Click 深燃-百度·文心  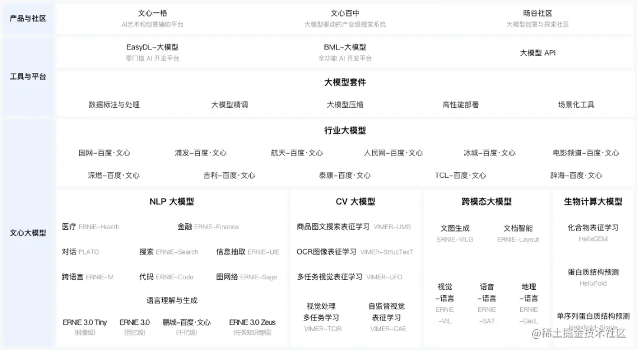(x=114, y=176)
